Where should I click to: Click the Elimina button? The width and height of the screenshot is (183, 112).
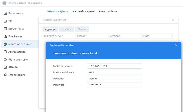82,29
